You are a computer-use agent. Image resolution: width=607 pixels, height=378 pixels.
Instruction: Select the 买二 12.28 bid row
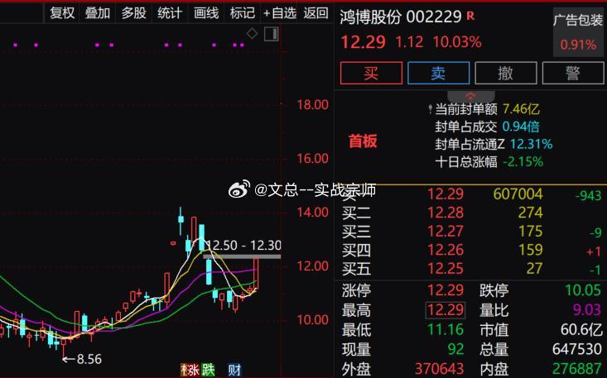tap(471, 213)
